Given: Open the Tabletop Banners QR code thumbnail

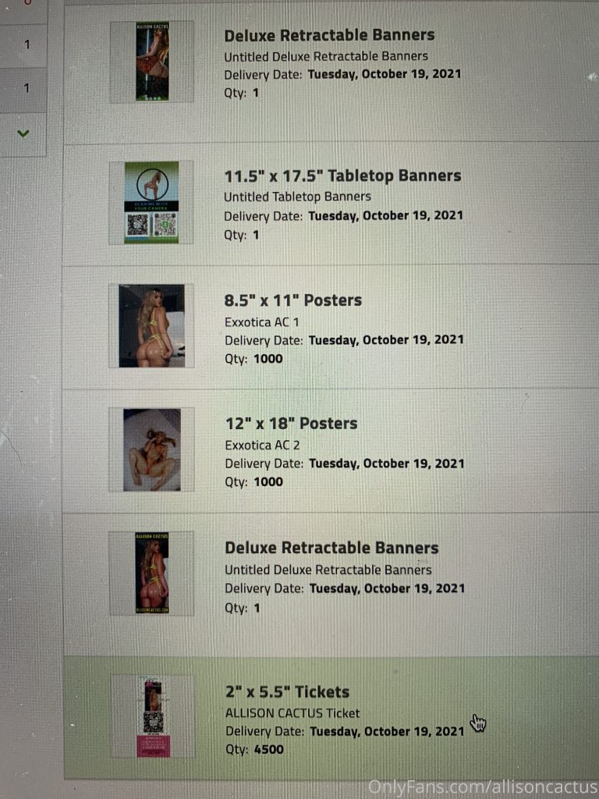Looking at the screenshot, I should click(x=152, y=203).
